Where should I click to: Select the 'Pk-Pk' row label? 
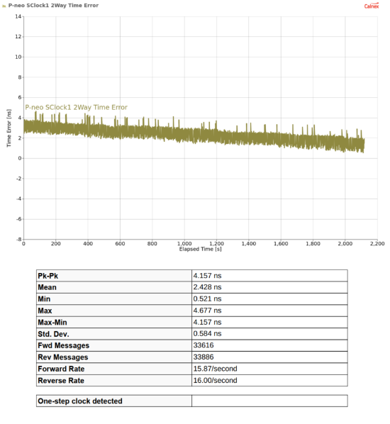click(48, 276)
